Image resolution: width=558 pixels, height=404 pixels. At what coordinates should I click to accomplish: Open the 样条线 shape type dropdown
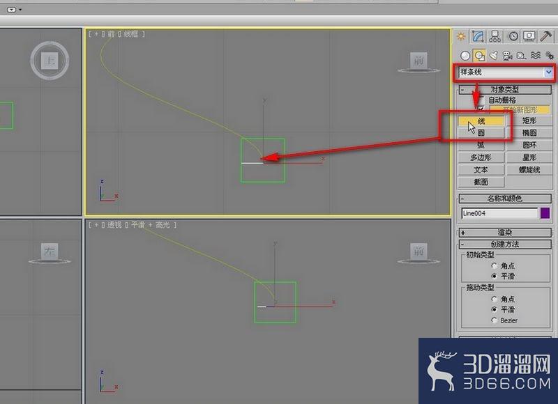tap(504, 72)
